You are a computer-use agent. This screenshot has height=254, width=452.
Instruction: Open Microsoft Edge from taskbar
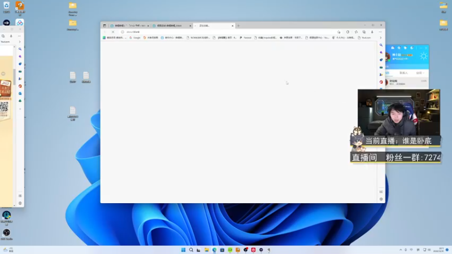[x=215, y=249]
